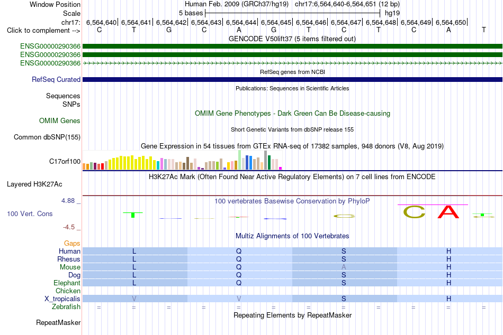Open the GTEx Gene Expression track title
Screen dimensions: 503x335
click(292, 146)
